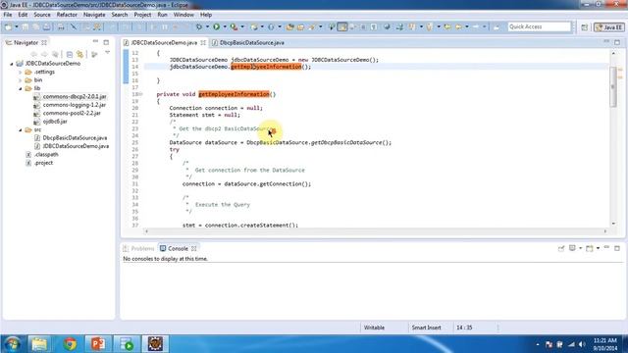Close the Navigator view tab

click(x=44, y=42)
